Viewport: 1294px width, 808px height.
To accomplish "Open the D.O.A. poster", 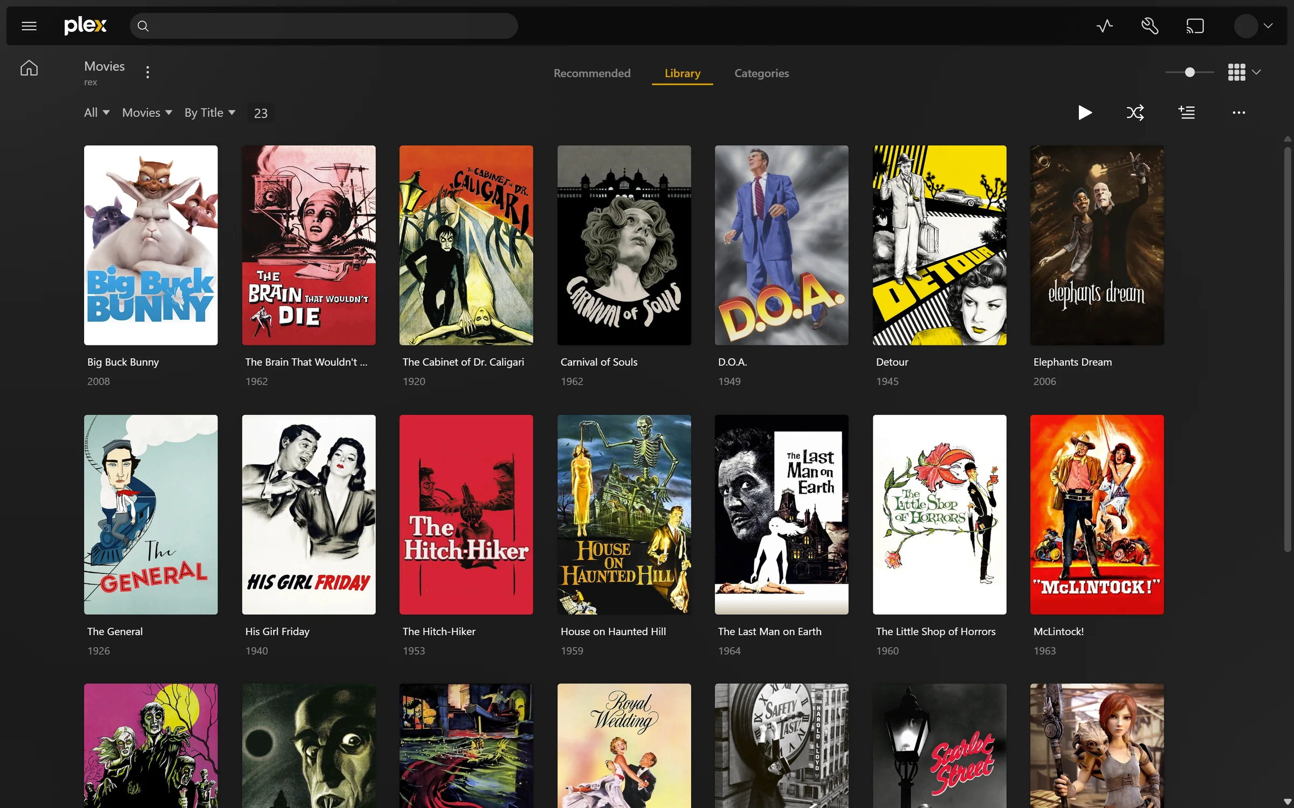I will tap(781, 245).
